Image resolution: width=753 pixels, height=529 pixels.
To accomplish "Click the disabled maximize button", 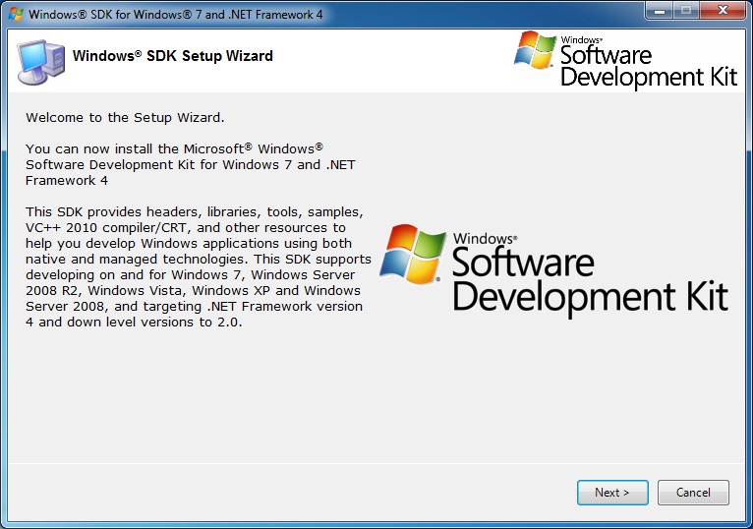I will (x=686, y=10).
